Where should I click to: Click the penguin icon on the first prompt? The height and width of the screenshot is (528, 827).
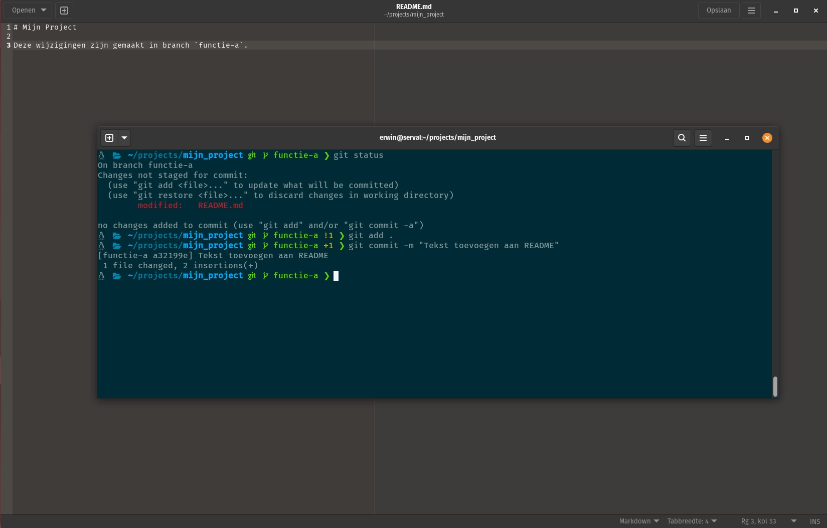pyautogui.click(x=101, y=155)
